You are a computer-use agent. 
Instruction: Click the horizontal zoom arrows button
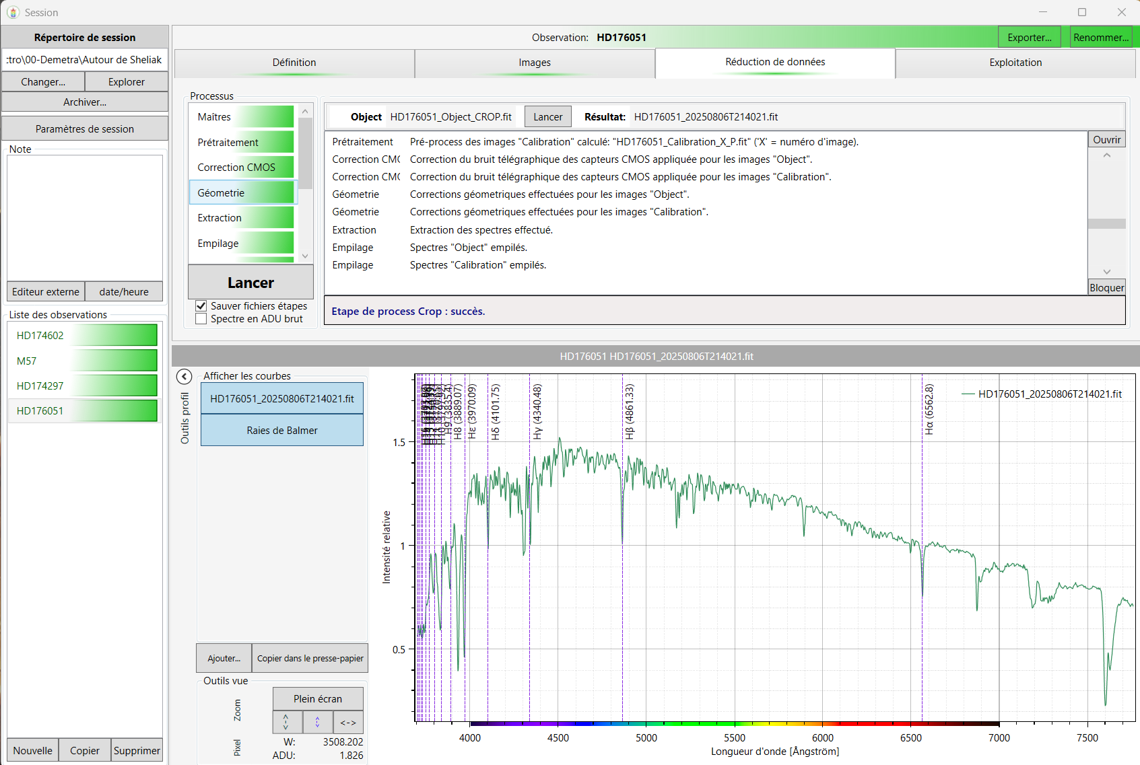[x=348, y=722]
